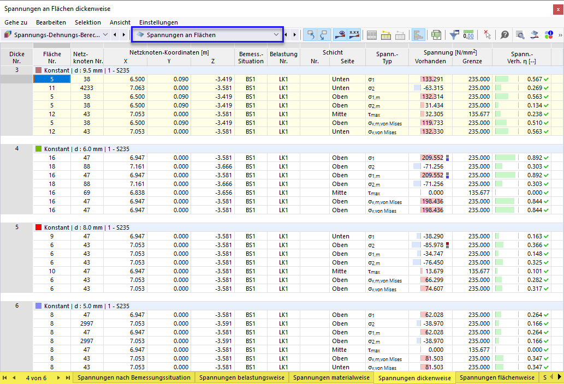564x384 pixels.
Task: Select row header for Dicke Nr. 4
Action: click(x=16, y=148)
